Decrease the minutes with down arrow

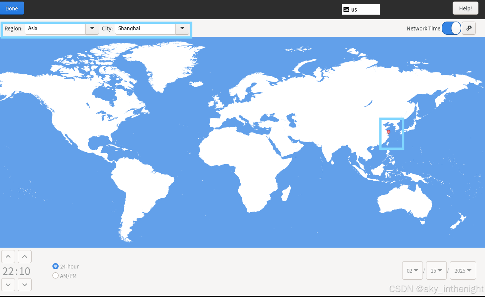pyautogui.click(x=25, y=285)
